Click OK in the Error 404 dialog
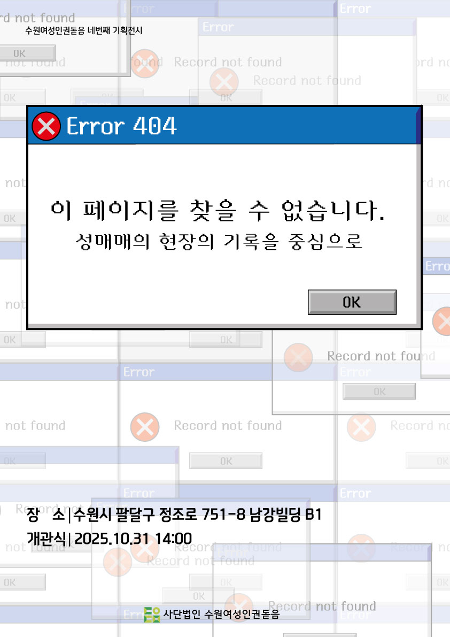Viewport: 450px width, 637px height. (352, 302)
